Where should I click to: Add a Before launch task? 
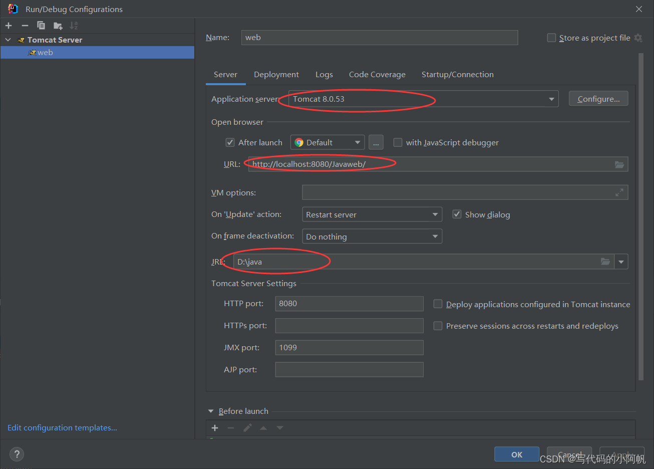point(215,428)
